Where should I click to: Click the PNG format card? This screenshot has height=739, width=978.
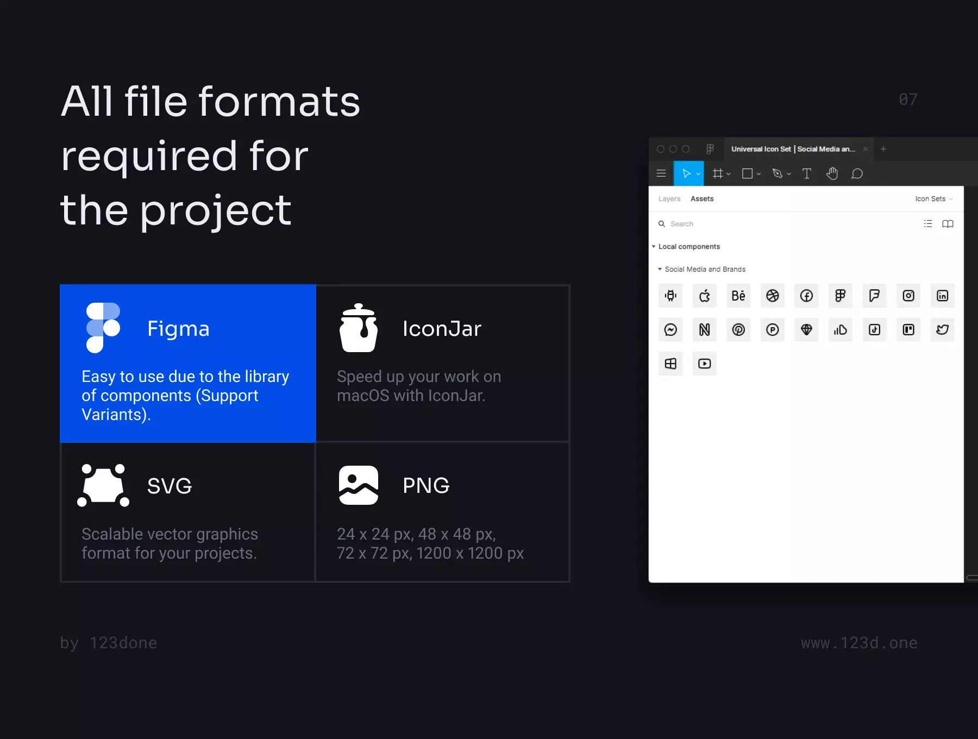pos(443,512)
